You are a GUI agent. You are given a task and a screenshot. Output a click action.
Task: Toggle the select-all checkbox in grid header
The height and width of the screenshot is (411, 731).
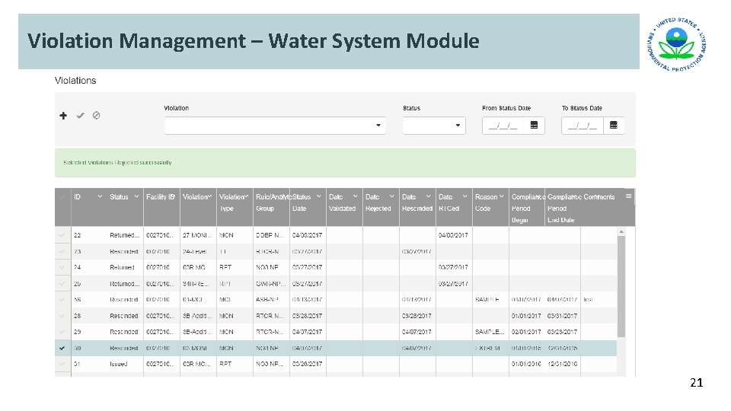coord(62,196)
